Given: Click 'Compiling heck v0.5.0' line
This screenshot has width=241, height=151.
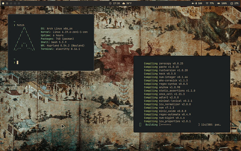Looking at the screenshot, I should (x=160, y=74).
